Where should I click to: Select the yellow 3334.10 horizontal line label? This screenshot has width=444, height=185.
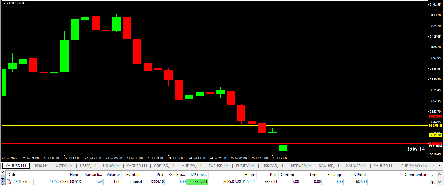pos(435,135)
